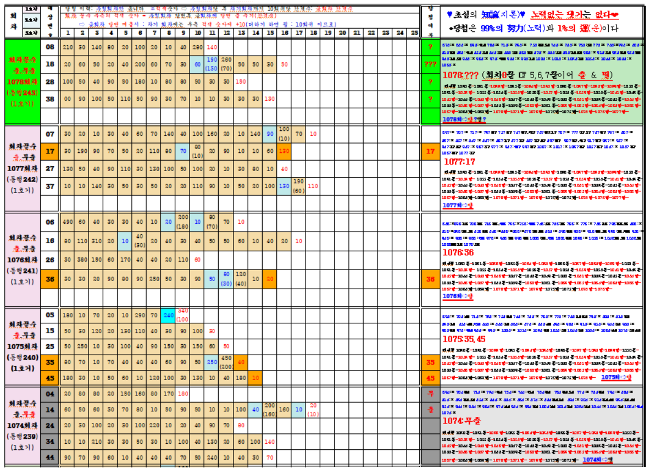The image size is (650, 468).
Task: Click the green 1078회차 block label cell
Action: [23, 81]
